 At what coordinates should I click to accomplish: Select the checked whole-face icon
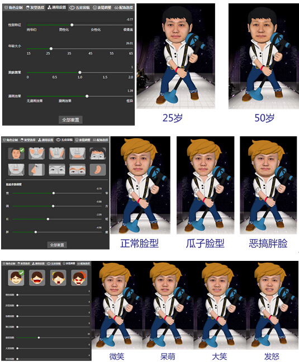(16, 154)
